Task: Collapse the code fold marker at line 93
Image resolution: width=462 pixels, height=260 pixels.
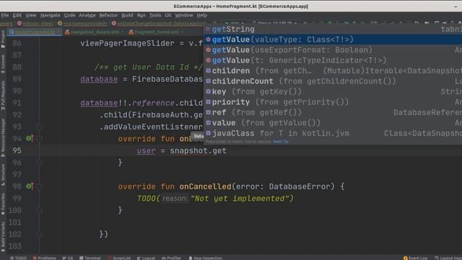Action: pos(40,127)
